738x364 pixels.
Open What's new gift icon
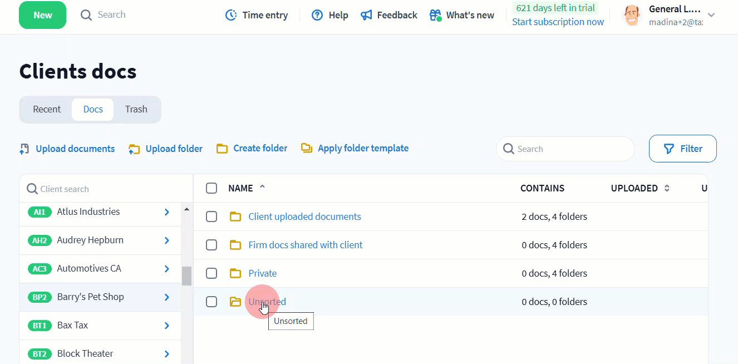point(435,15)
